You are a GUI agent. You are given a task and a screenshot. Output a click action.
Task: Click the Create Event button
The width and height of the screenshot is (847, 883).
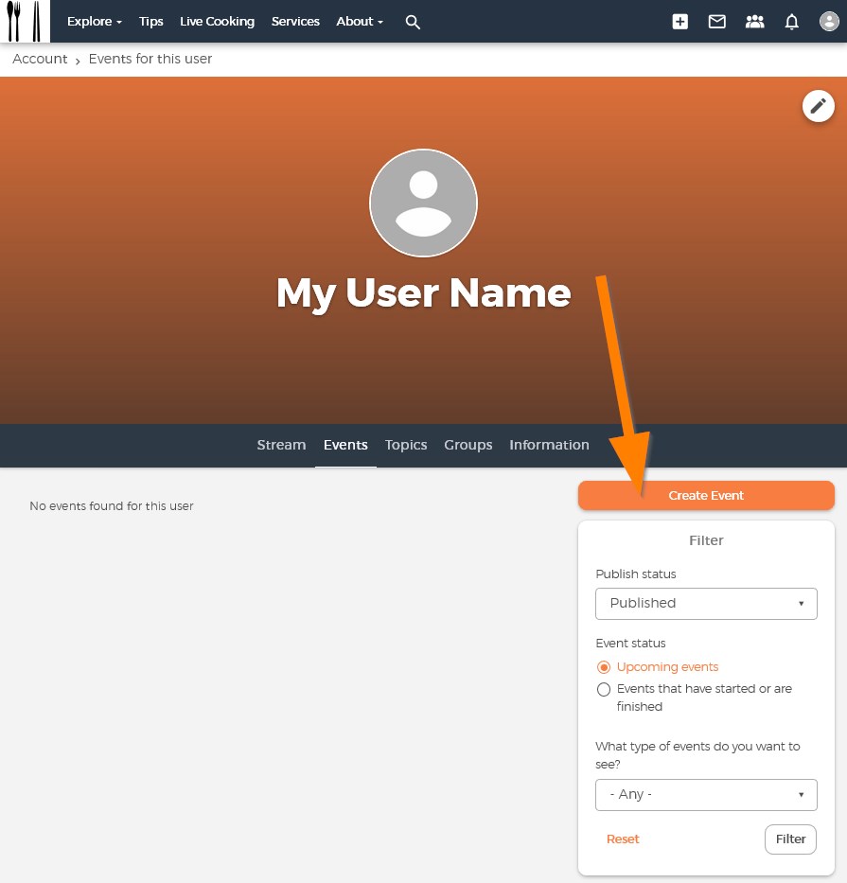(706, 496)
